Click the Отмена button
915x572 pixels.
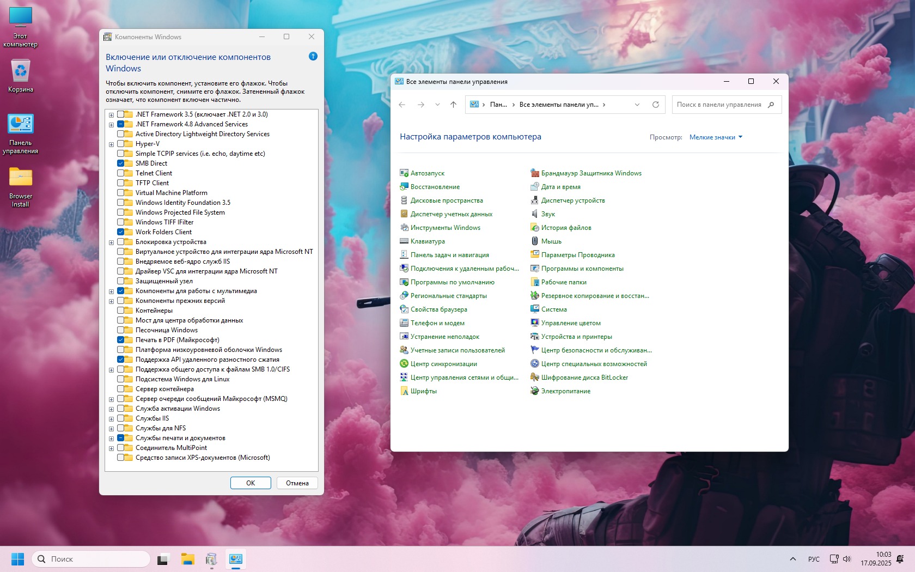pos(297,483)
